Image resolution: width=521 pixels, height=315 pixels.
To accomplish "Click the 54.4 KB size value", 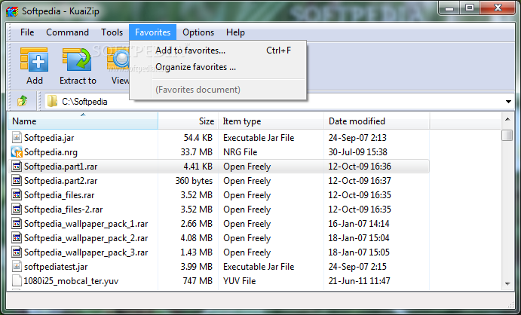I will (x=198, y=138).
